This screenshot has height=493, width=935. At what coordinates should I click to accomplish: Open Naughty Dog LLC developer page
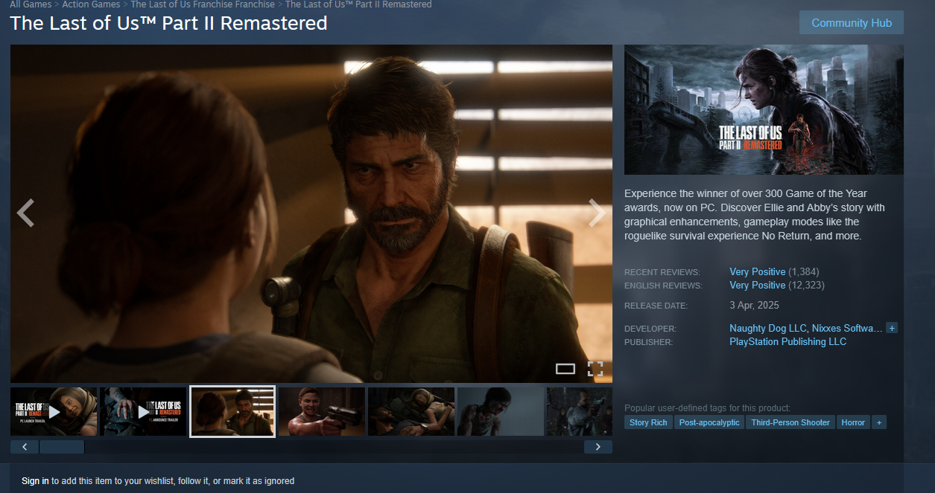pyautogui.click(x=768, y=328)
